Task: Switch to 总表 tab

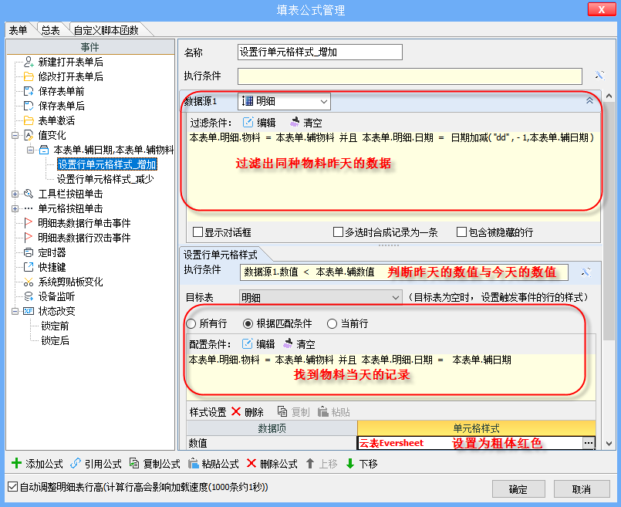Action: [x=50, y=30]
